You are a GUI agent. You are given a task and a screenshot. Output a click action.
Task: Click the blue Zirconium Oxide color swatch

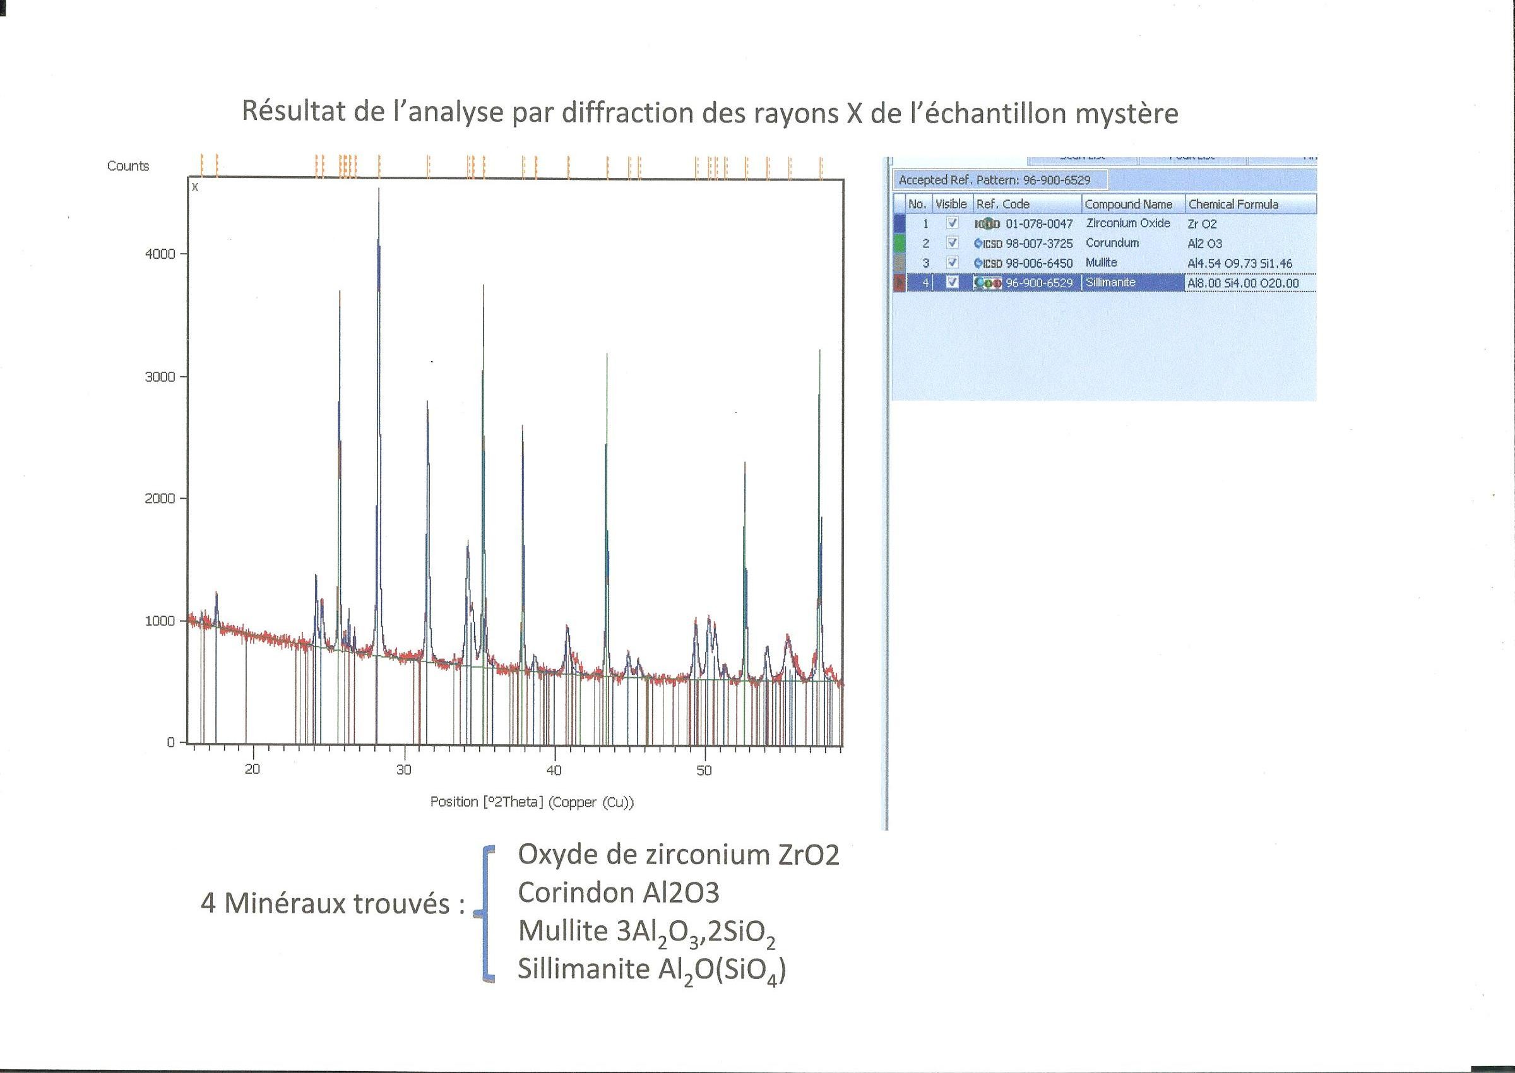tap(900, 224)
